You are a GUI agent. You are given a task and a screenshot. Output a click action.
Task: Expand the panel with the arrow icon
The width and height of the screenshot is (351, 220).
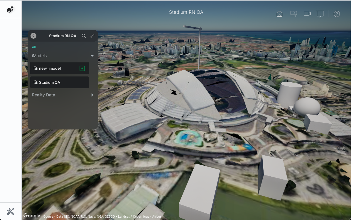coord(92,36)
